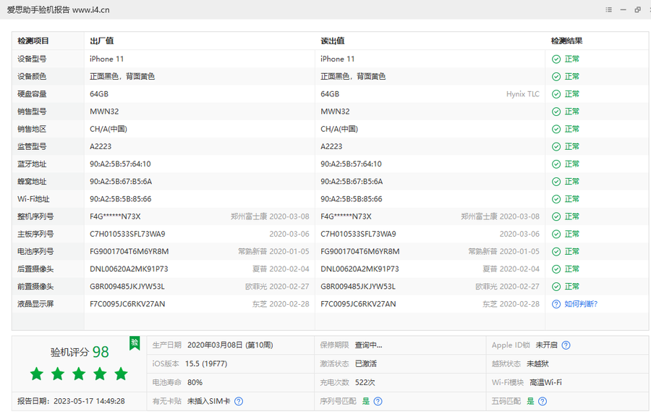Click green check icon in 前置摄像头 row
The width and height of the screenshot is (651, 417).
tap(556, 287)
